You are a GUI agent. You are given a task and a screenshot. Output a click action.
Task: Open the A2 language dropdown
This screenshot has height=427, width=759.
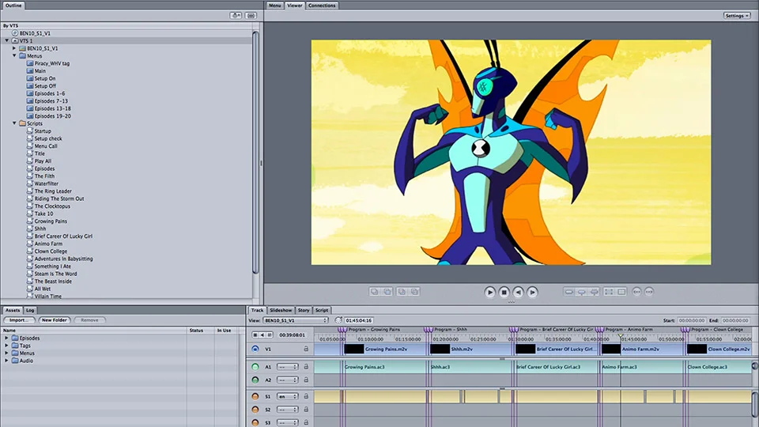(x=287, y=380)
